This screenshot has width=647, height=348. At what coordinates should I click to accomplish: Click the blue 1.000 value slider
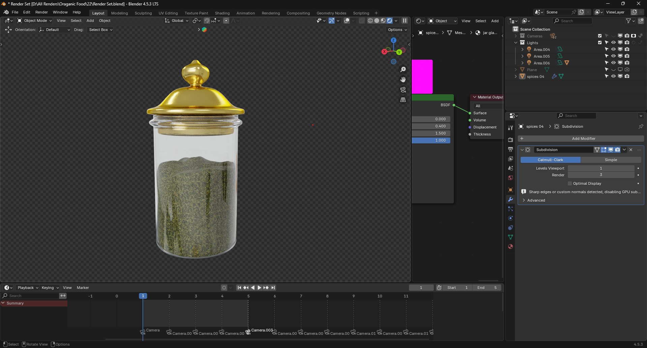click(431, 140)
